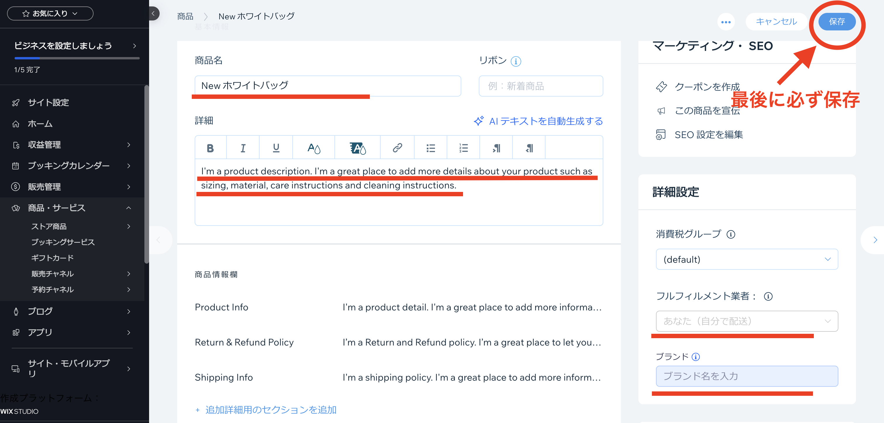Toggle underline formatting in description editor

tap(276, 148)
